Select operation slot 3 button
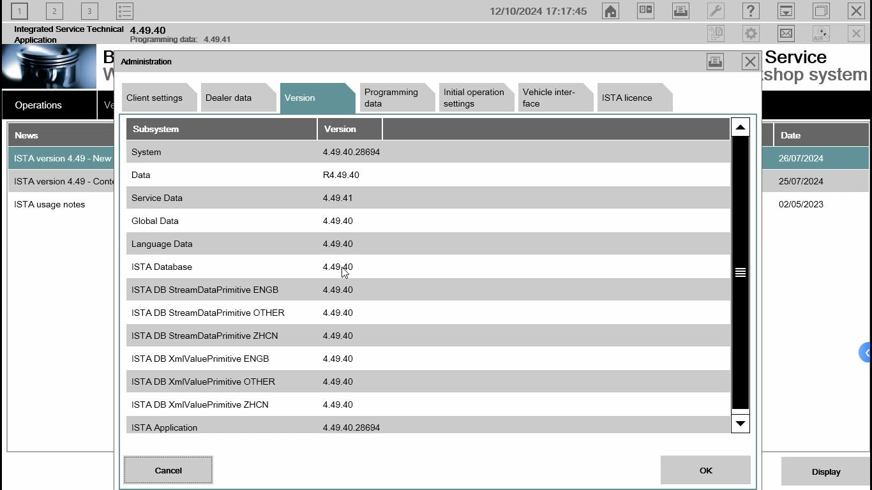Image resolution: width=872 pixels, height=490 pixels. tap(89, 11)
